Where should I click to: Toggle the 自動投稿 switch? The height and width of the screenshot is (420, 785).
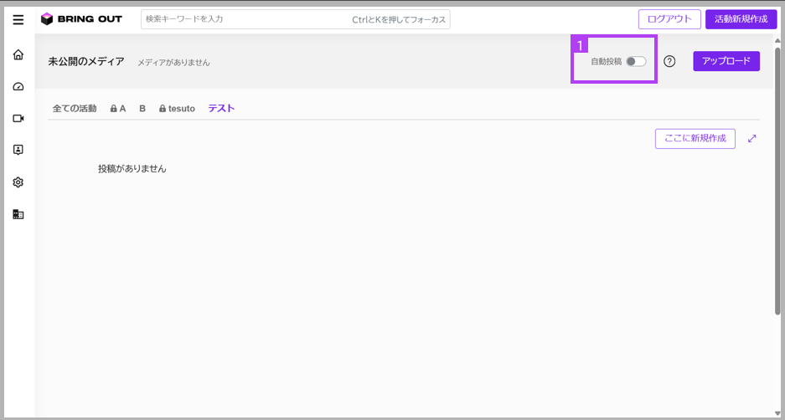(x=636, y=62)
